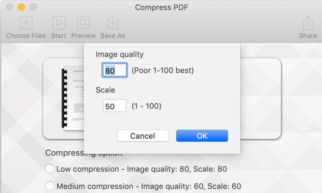Click the Image quality label
This screenshot has height=193, width=322.
pos(120,55)
